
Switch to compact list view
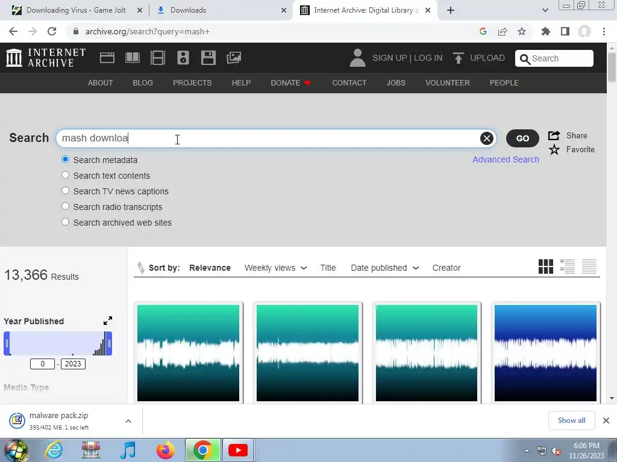click(589, 266)
